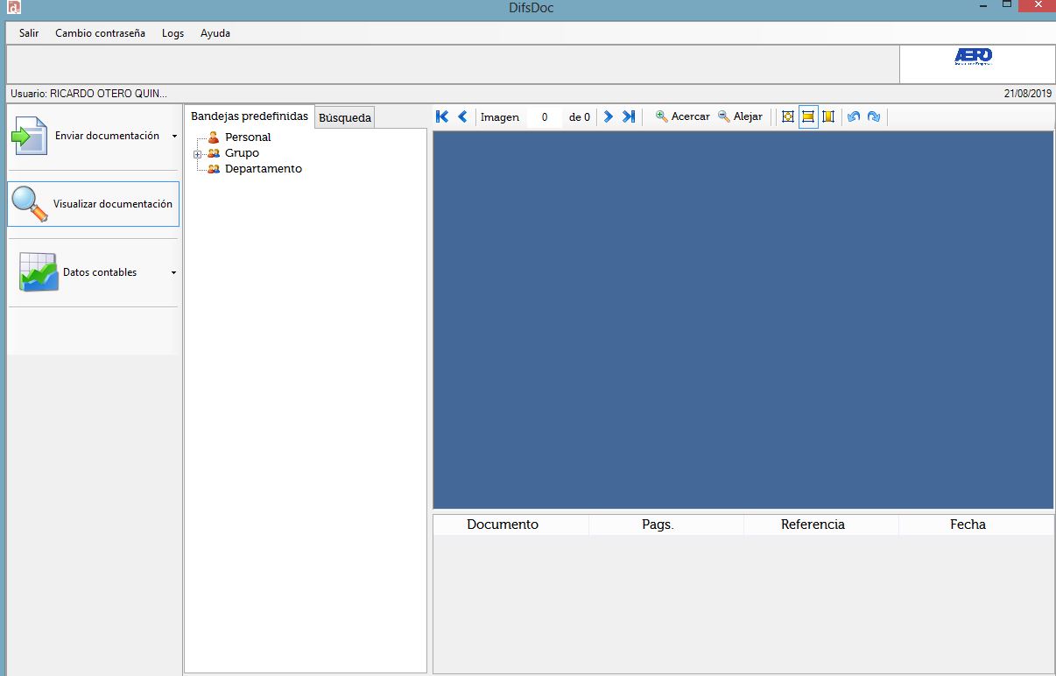The image size is (1056, 676).
Task: Click the DifsDoc title bar app icon
Action: [13, 8]
